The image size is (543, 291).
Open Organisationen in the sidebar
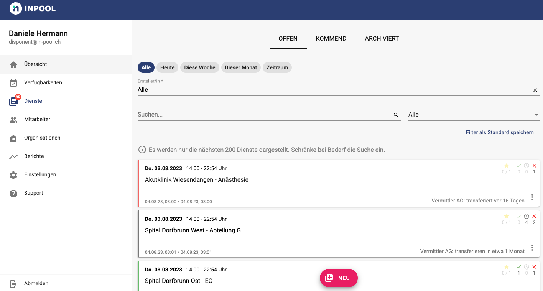point(66,138)
